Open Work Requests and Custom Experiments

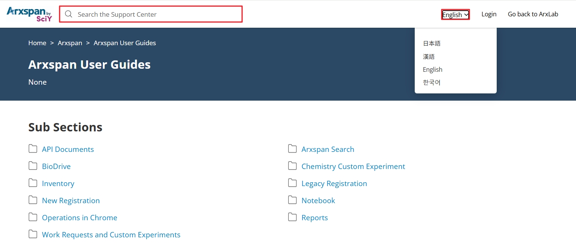111,235
